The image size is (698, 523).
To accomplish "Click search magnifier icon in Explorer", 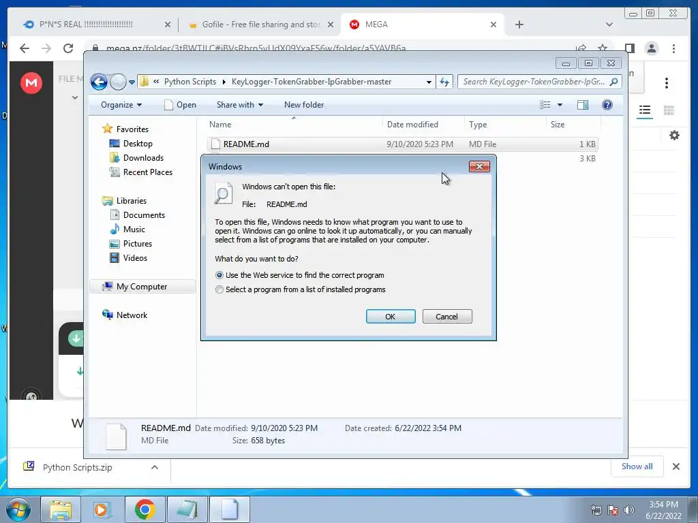I will coord(614,82).
